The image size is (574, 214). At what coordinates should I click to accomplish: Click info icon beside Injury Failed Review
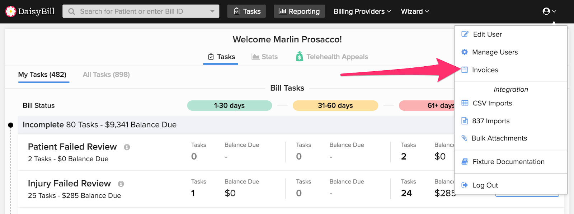pos(121,184)
